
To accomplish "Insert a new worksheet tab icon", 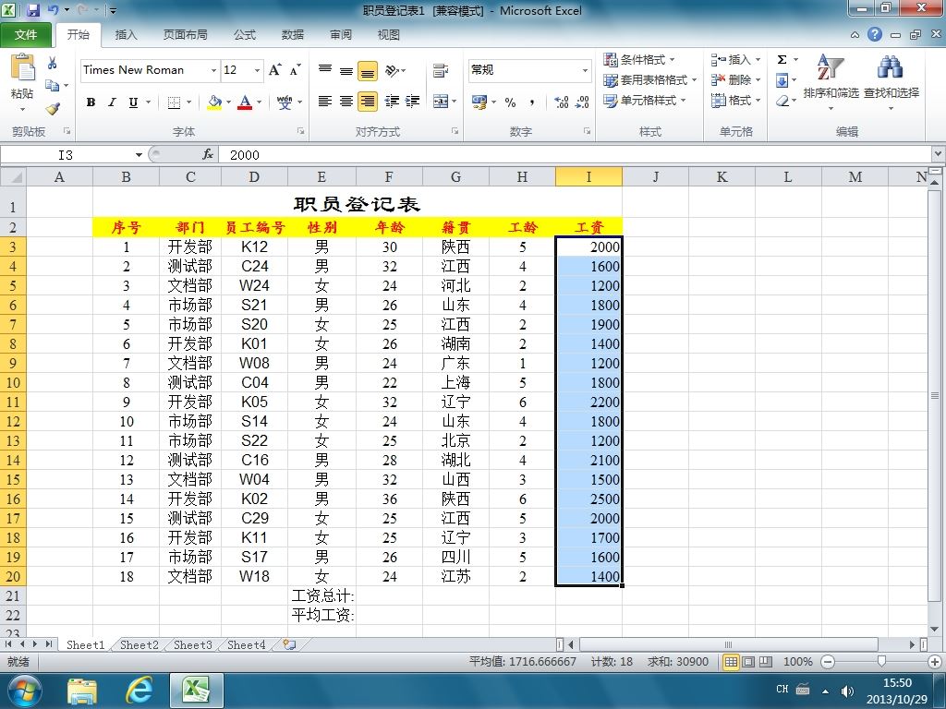I will tap(289, 644).
